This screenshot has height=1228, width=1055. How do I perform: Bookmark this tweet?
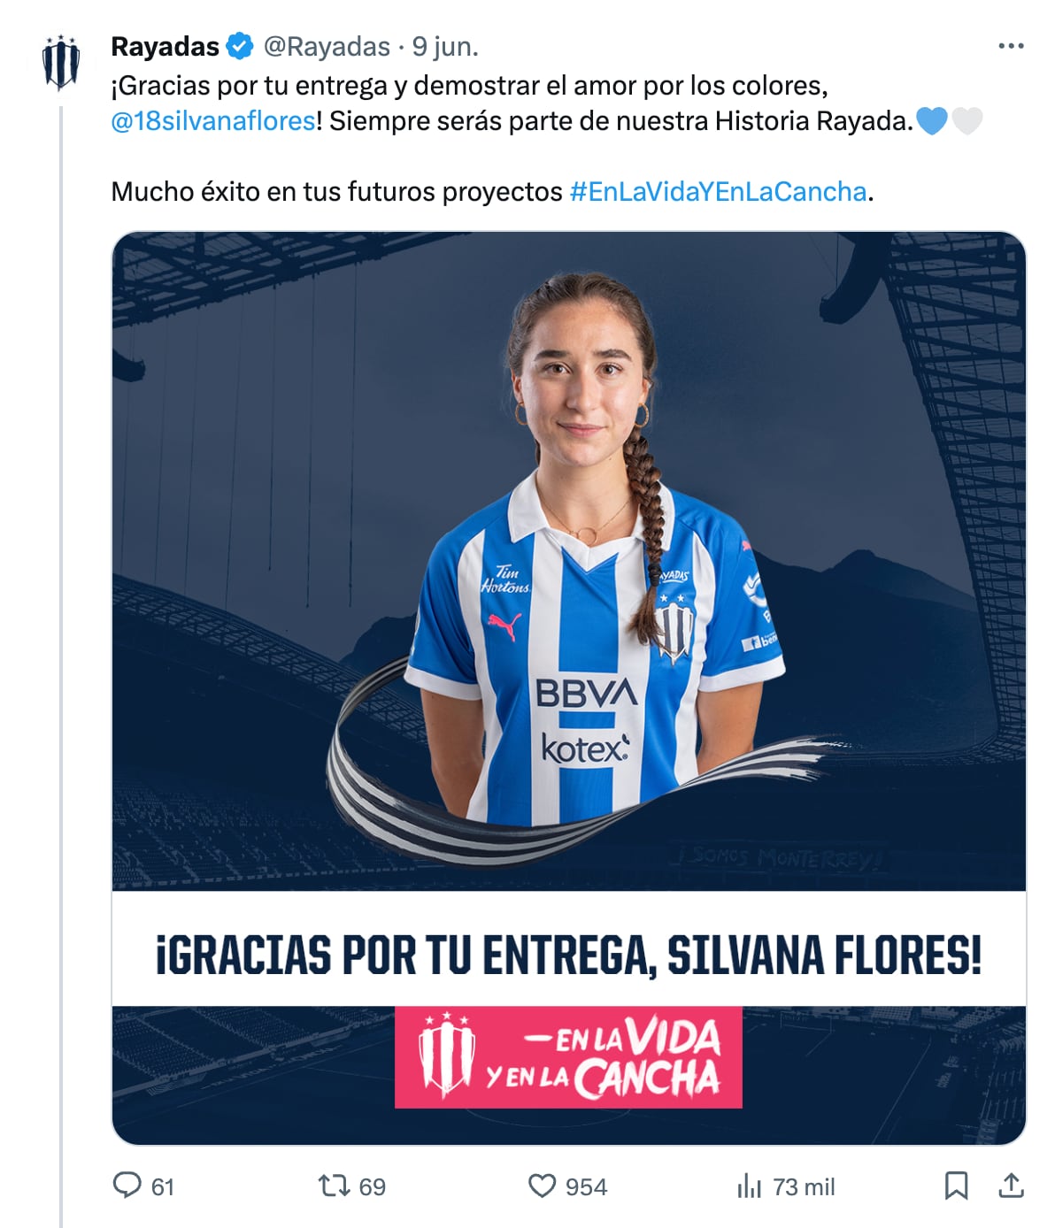pyautogui.click(x=956, y=1186)
